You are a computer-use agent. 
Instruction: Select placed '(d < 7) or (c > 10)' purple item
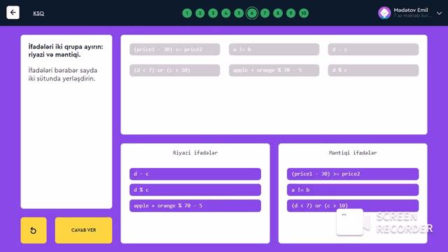coord(353,206)
